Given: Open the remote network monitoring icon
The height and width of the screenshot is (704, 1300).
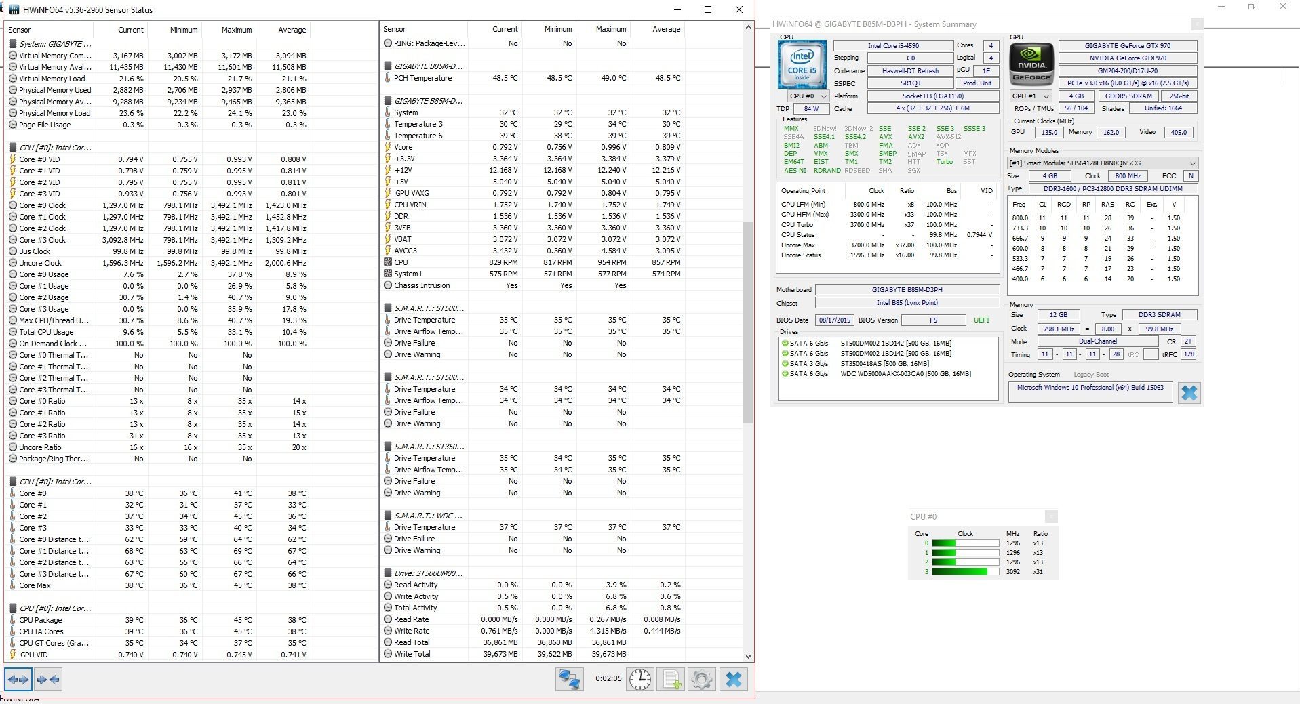Looking at the screenshot, I should [569, 679].
